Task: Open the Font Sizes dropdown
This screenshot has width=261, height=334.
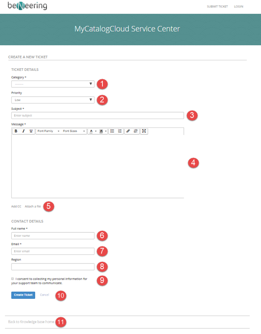Action: [74, 131]
